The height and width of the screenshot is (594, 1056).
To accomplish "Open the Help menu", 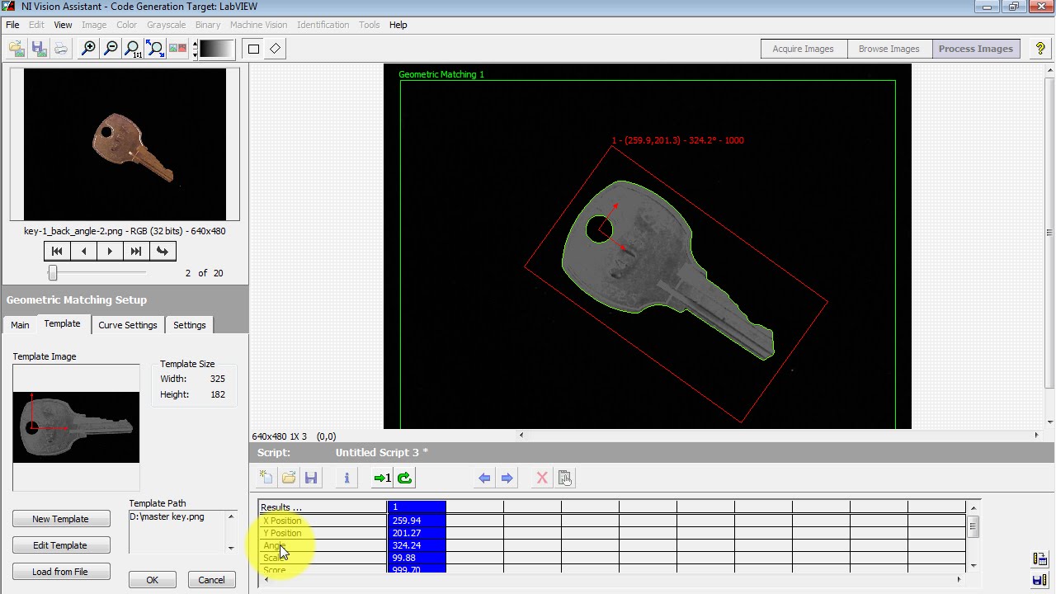I will tap(398, 25).
